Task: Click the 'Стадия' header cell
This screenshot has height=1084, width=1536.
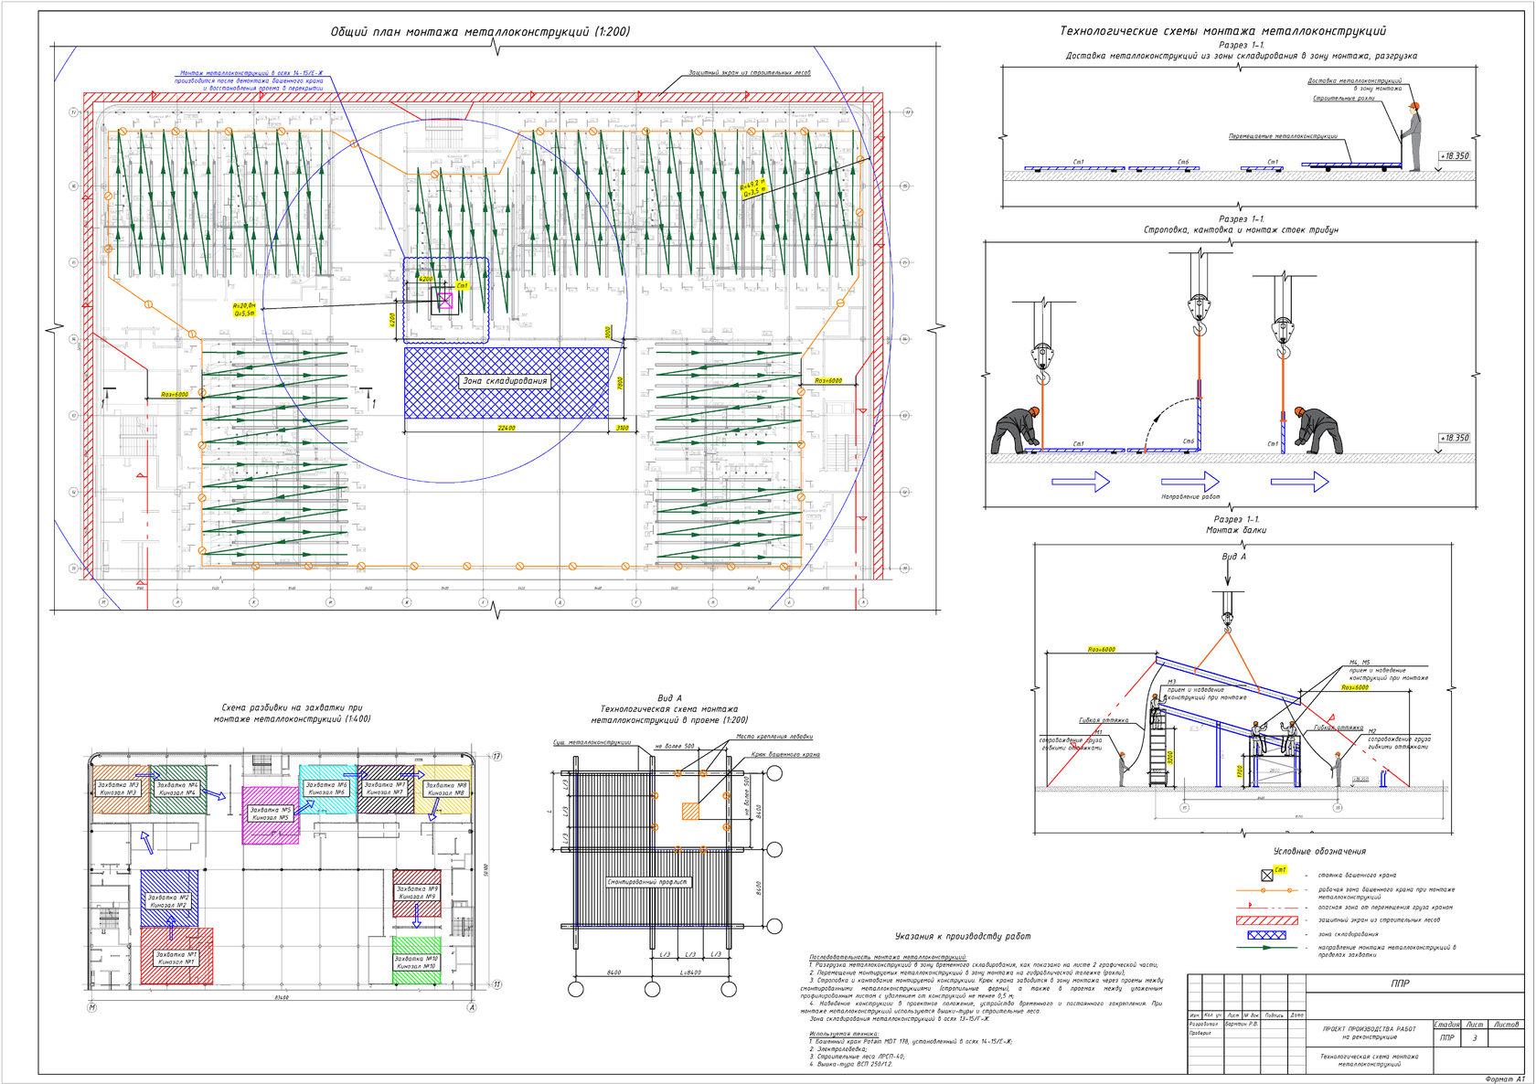Action: [x=1447, y=1025]
